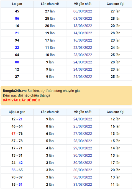This screenshot has height=189, width=133.
Task: Click the Lo gan column header
Action: (x=17, y=4)
